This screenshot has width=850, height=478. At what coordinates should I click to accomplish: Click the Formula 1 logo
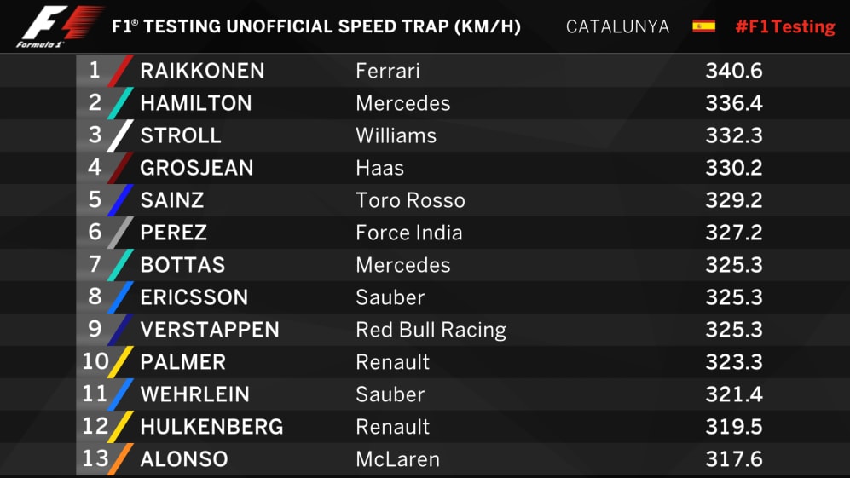pyautogui.click(x=59, y=26)
